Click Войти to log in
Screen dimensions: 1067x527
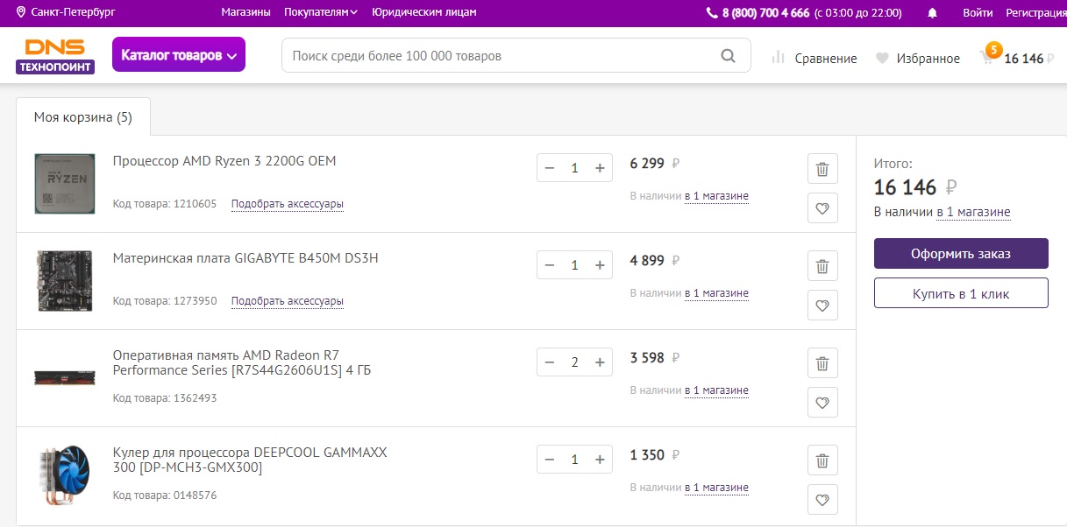[x=978, y=13]
